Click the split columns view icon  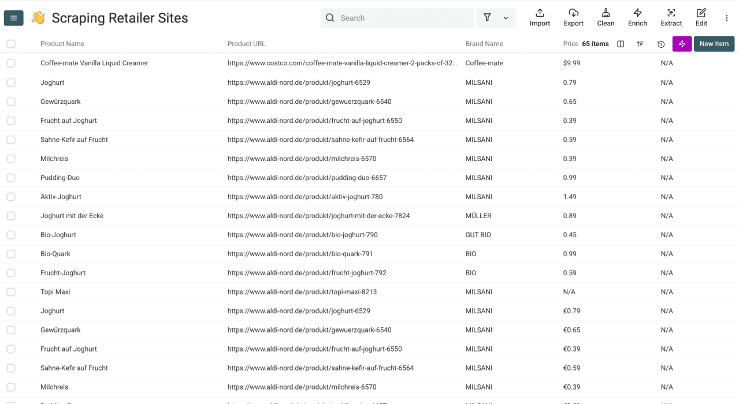point(620,44)
